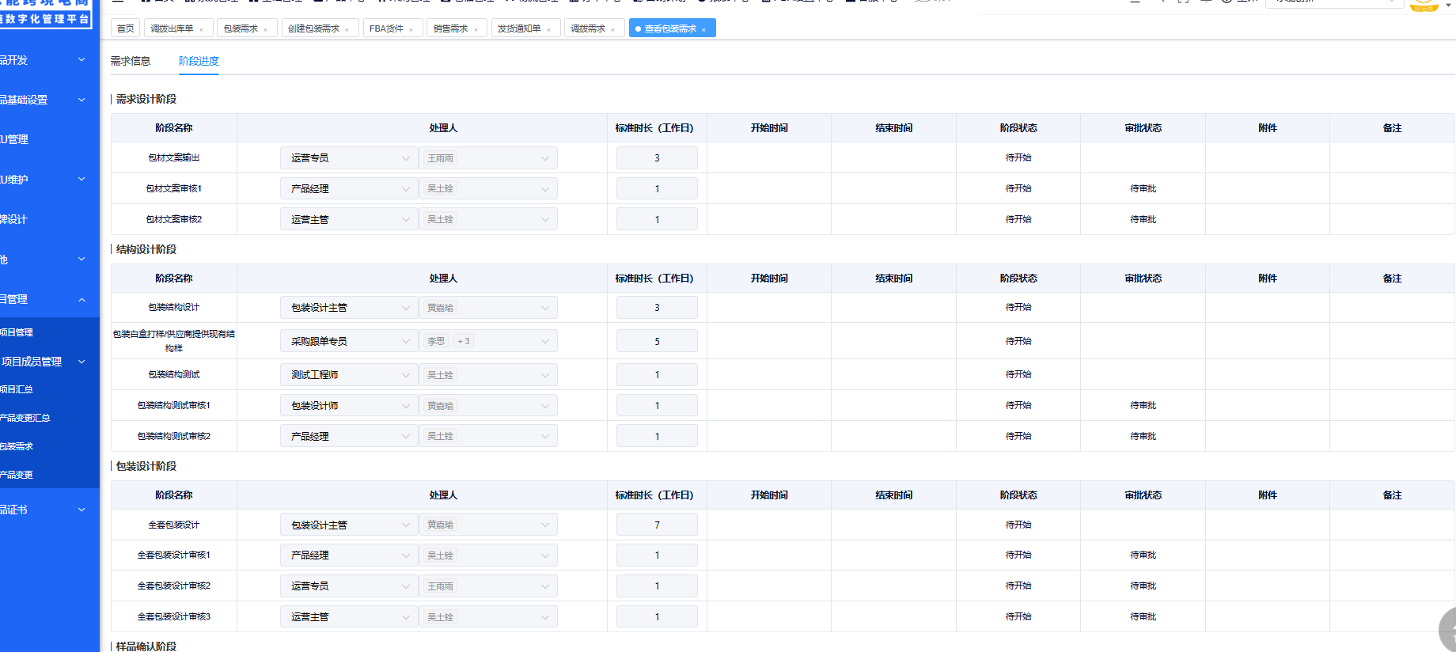1456x652 pixels.
Task: Switch to the 需求信息 tab
Action: 130,61
